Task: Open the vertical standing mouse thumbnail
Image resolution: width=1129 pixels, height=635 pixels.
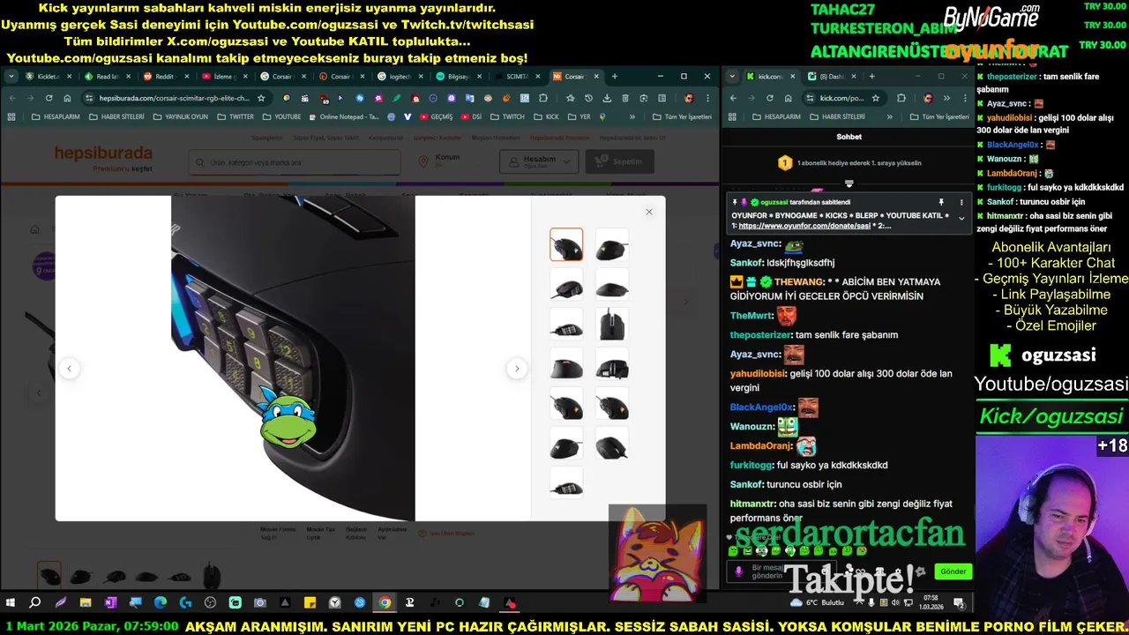Action: (x=611, y=324)
